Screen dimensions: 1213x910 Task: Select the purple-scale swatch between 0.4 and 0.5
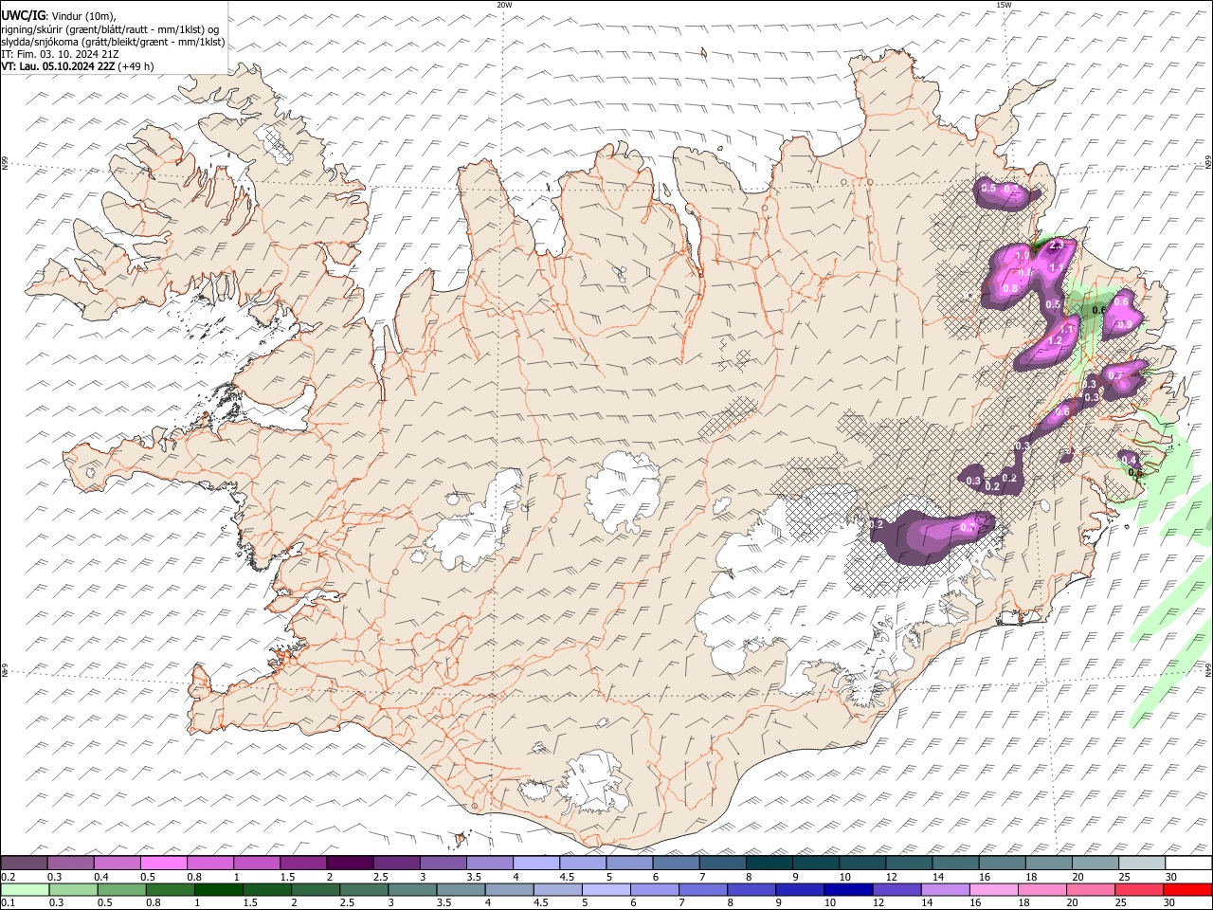[x=117, y=864]
